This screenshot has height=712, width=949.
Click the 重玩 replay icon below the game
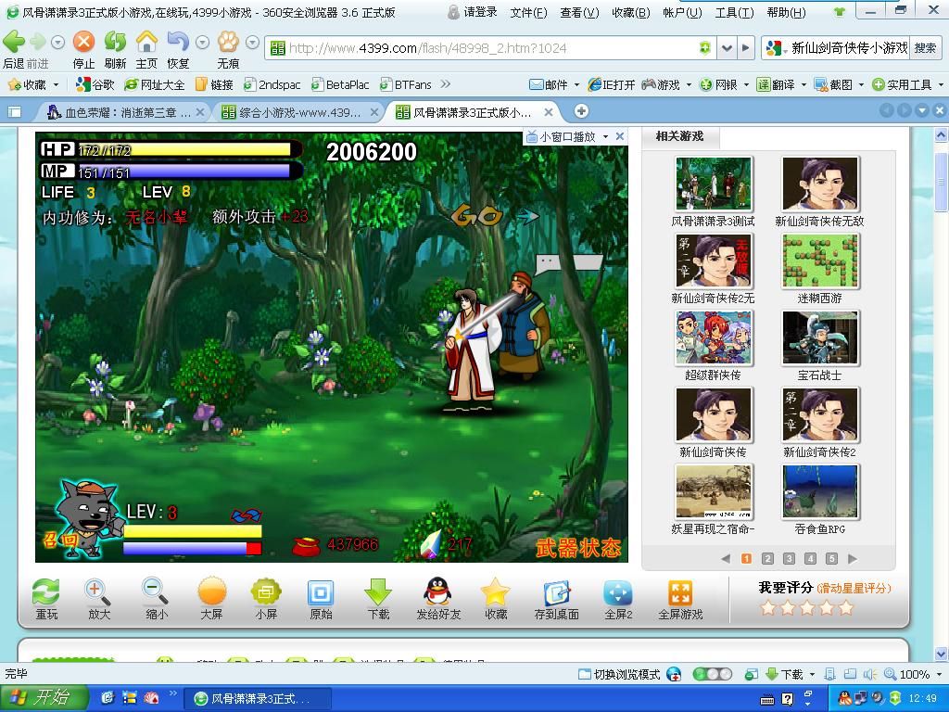(x=46, y=591)
